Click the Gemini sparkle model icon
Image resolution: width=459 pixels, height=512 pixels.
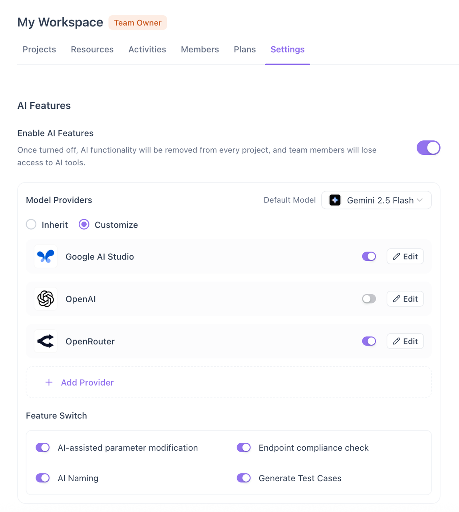pos(335,200)
